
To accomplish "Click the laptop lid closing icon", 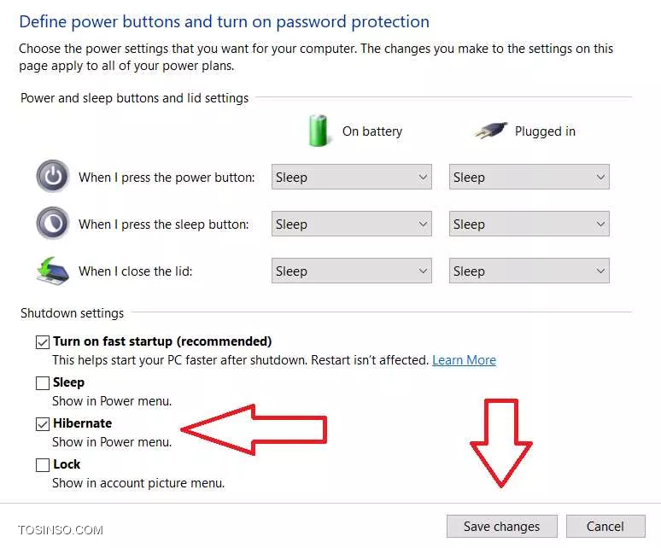I will point(53,271).
